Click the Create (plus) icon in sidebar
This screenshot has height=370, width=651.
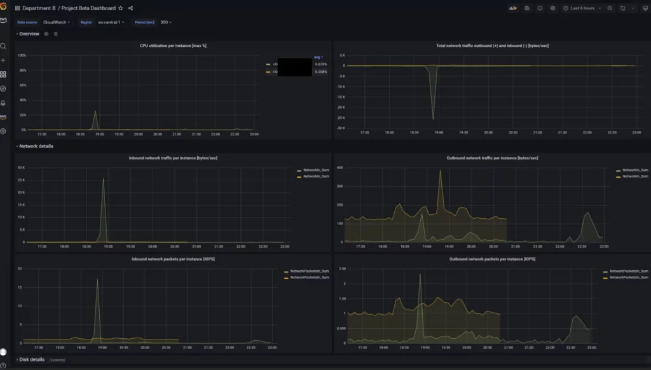(x=4, y=62)
